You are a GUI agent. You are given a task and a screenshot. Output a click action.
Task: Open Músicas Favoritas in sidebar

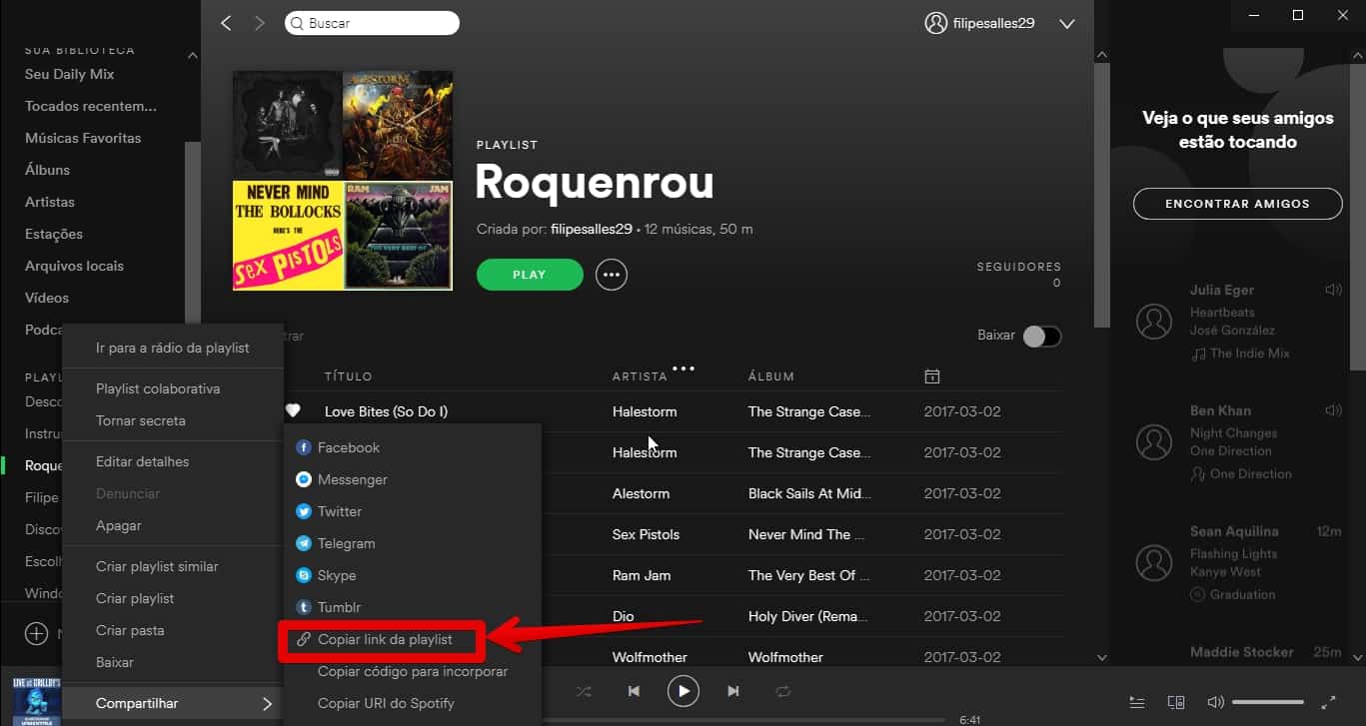83,138
